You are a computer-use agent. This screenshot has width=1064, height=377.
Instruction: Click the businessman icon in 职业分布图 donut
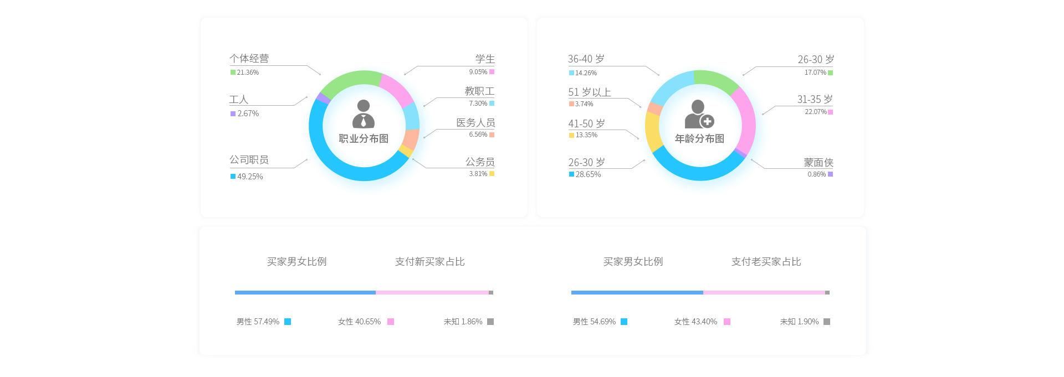(364, 114)
